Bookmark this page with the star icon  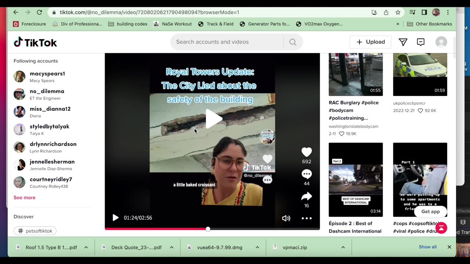point(398,12)
